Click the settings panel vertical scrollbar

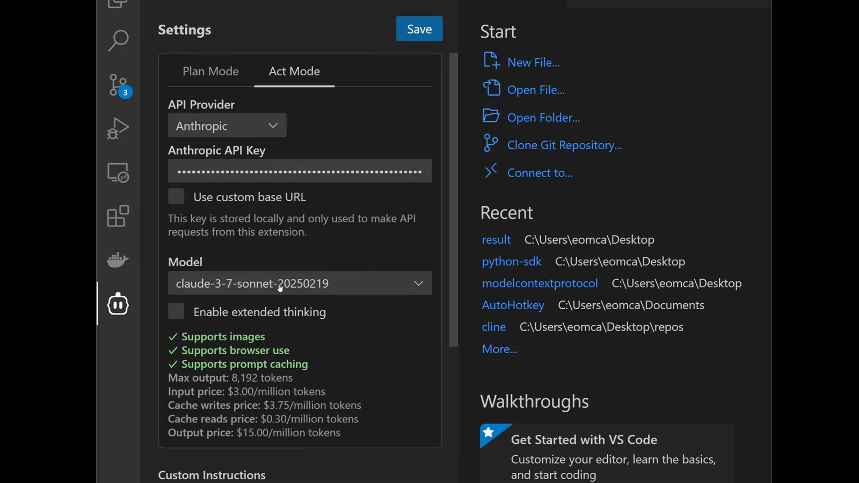[454, 200]
